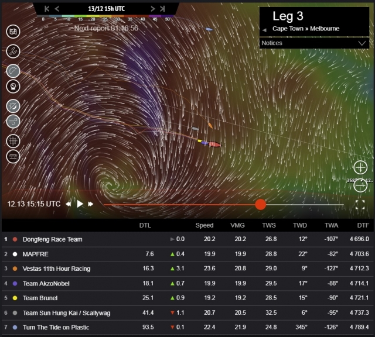The height and width of the screenshot is (337, 375).
Task: Click the red Dongfeng boat on map
Action: (214, 145)
